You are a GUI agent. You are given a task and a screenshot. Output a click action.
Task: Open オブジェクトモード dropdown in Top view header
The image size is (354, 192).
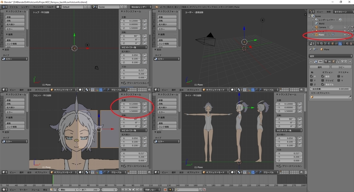point(64,90)
